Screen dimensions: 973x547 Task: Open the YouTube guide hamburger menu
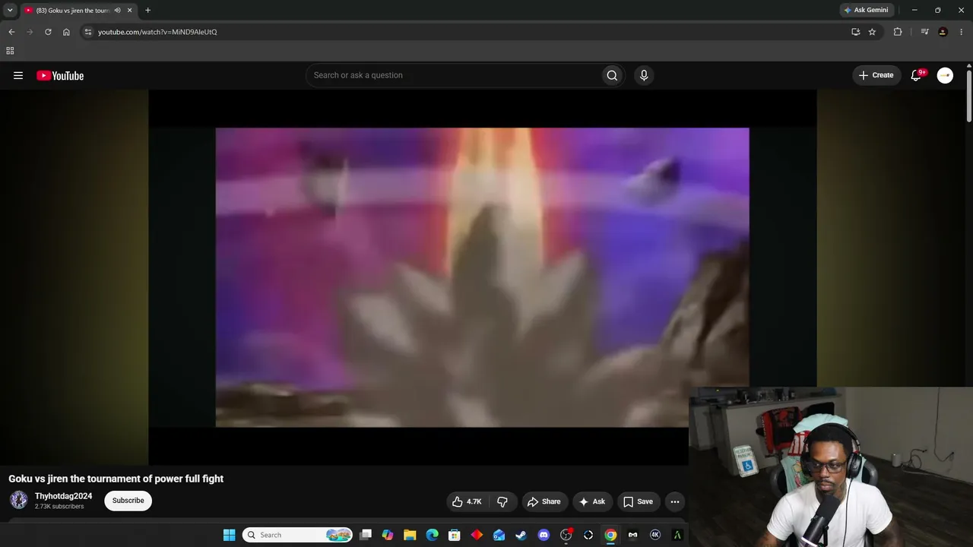click(18, 75)
